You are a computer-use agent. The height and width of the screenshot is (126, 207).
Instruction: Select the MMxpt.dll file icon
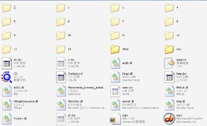(170, 91)
